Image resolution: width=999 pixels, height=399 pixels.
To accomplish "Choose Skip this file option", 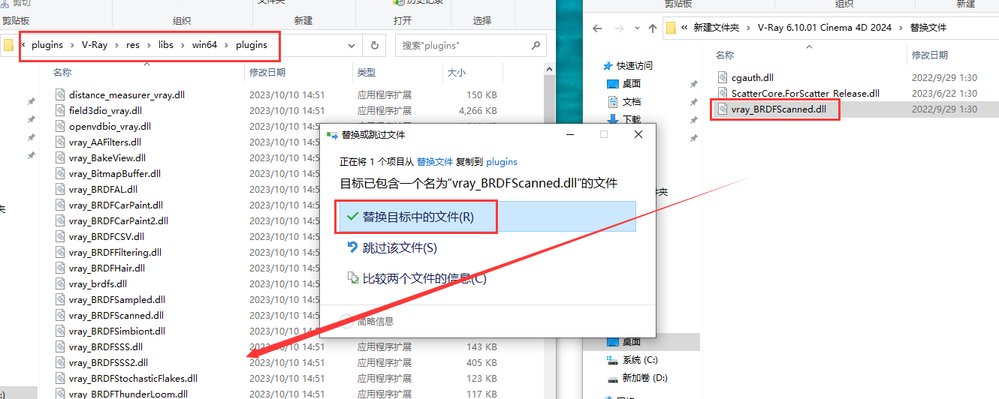I will [x=392, y=247].
